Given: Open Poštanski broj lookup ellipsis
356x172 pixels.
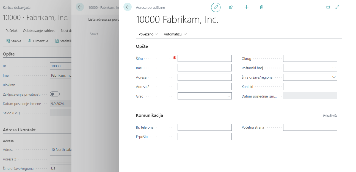Looking at the screenshot, I should tap(334, 68).
